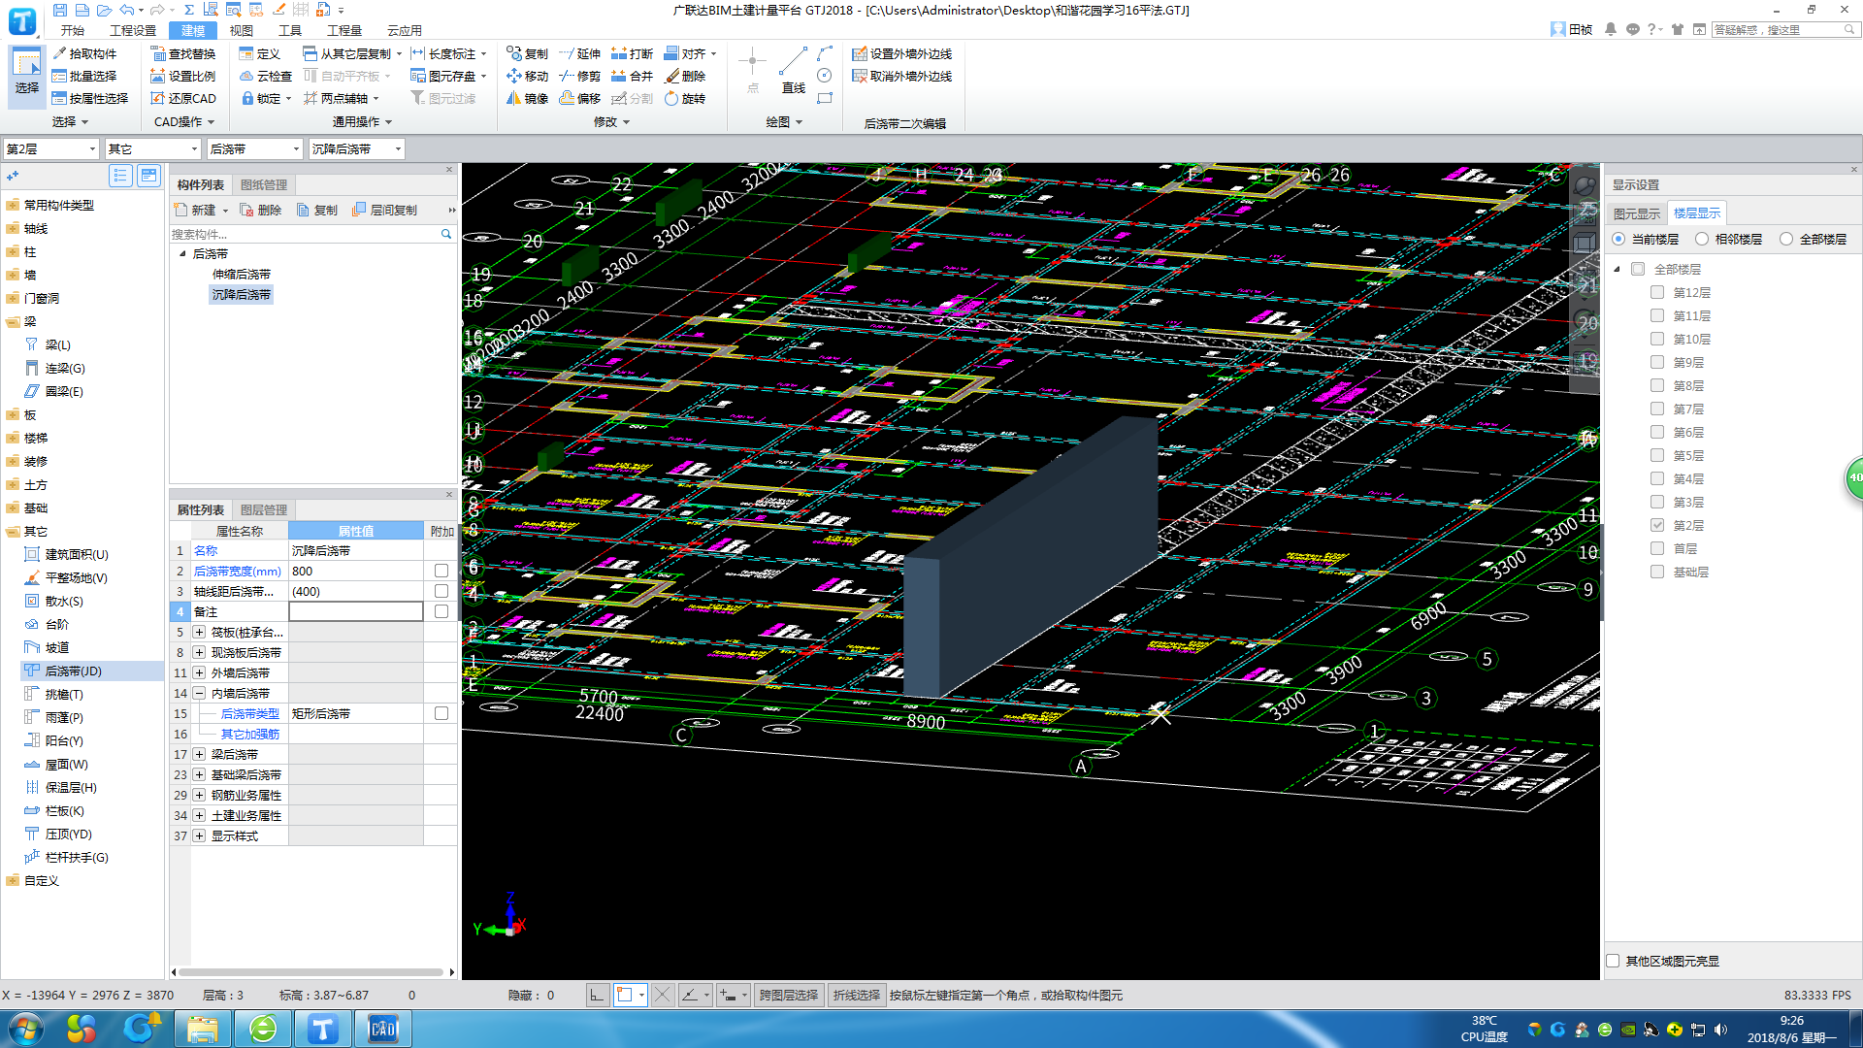Enable 其他区域图元亮显 checkbox

click(x=1613, y=961)
